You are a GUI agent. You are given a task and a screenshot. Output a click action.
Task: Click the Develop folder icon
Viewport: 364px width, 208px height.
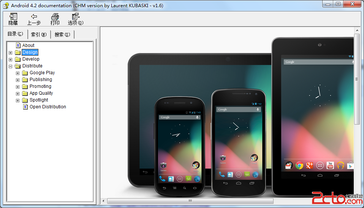coord(17,59)
